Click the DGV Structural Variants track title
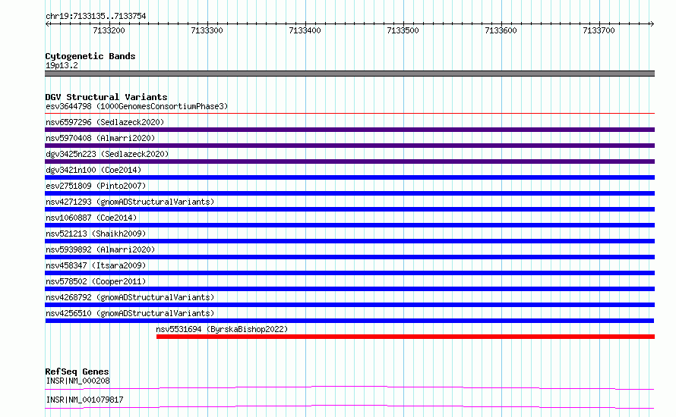 pyautogui.click(x=106, y=97)
